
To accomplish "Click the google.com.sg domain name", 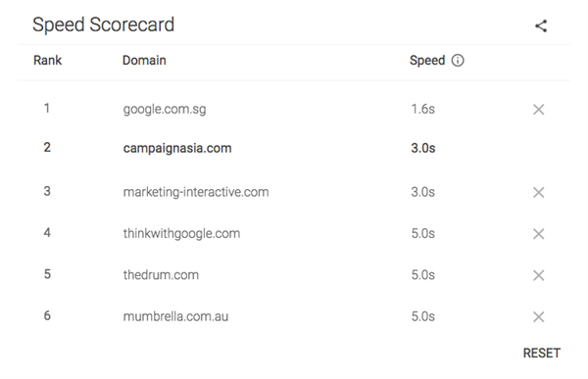I will 165,110.
